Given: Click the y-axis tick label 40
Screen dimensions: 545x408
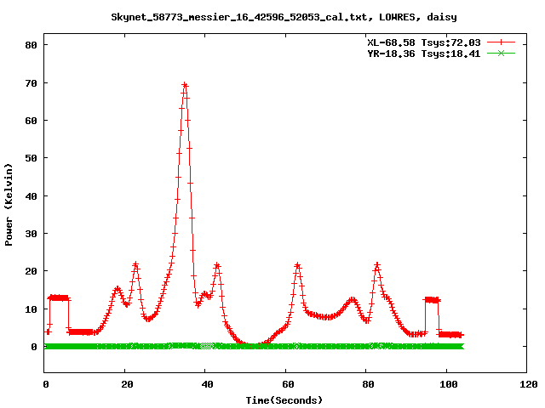Looking at the screenshot, I should click(31, 196).
